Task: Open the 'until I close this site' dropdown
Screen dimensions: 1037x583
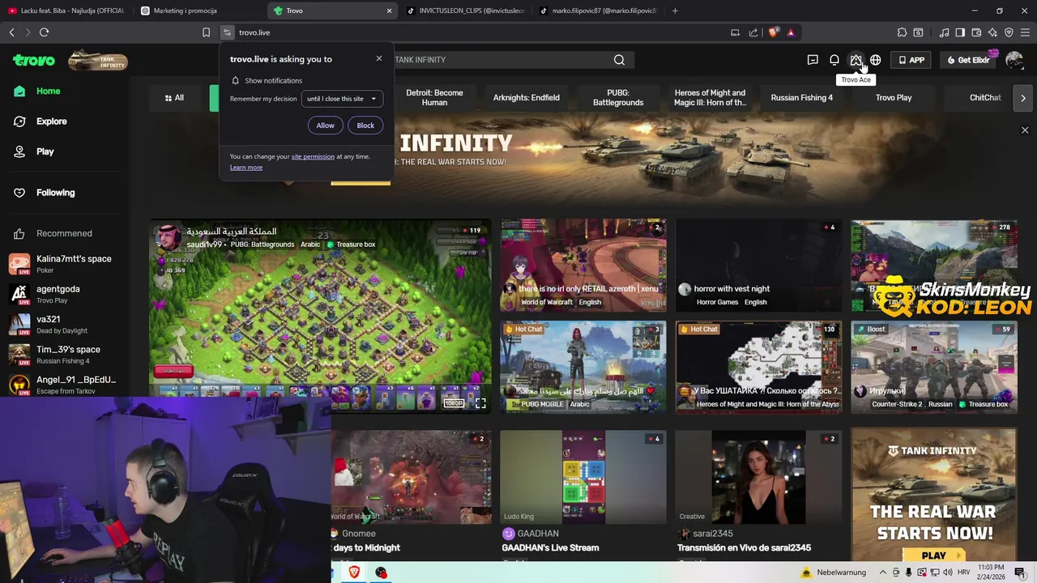Action: pyautogui.click(x=342, y=99)
